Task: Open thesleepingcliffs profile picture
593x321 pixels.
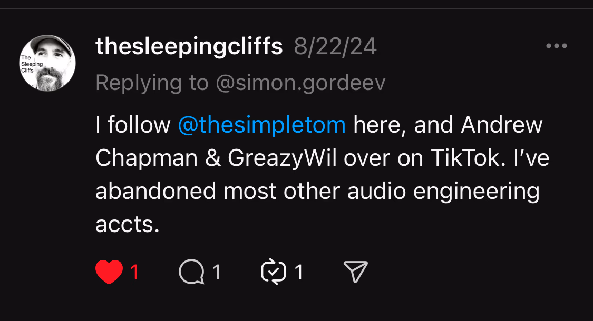Action: click(x=47, y=63)
